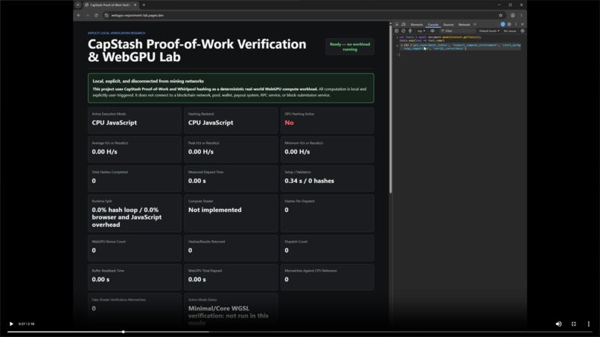This screenshot has width=600, height=337.
Task: Close the DevTools panel
Action: click(523, 24)
